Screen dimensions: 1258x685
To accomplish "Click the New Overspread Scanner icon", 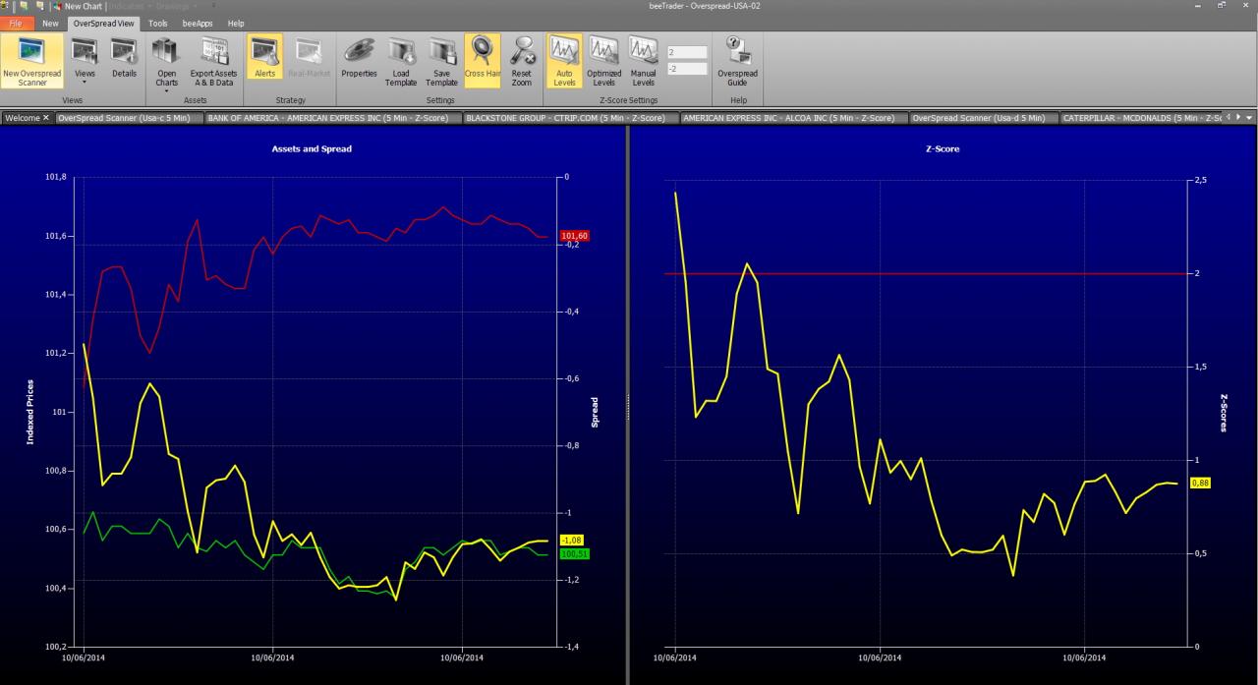I will pos(32,61).
